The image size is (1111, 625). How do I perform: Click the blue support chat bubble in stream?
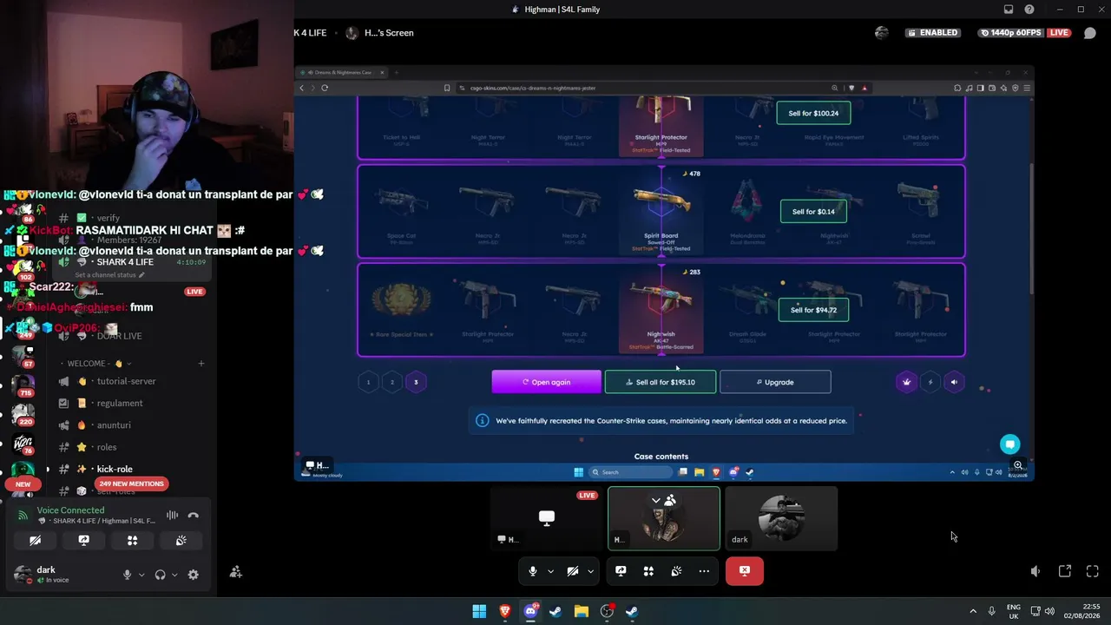1009,444
